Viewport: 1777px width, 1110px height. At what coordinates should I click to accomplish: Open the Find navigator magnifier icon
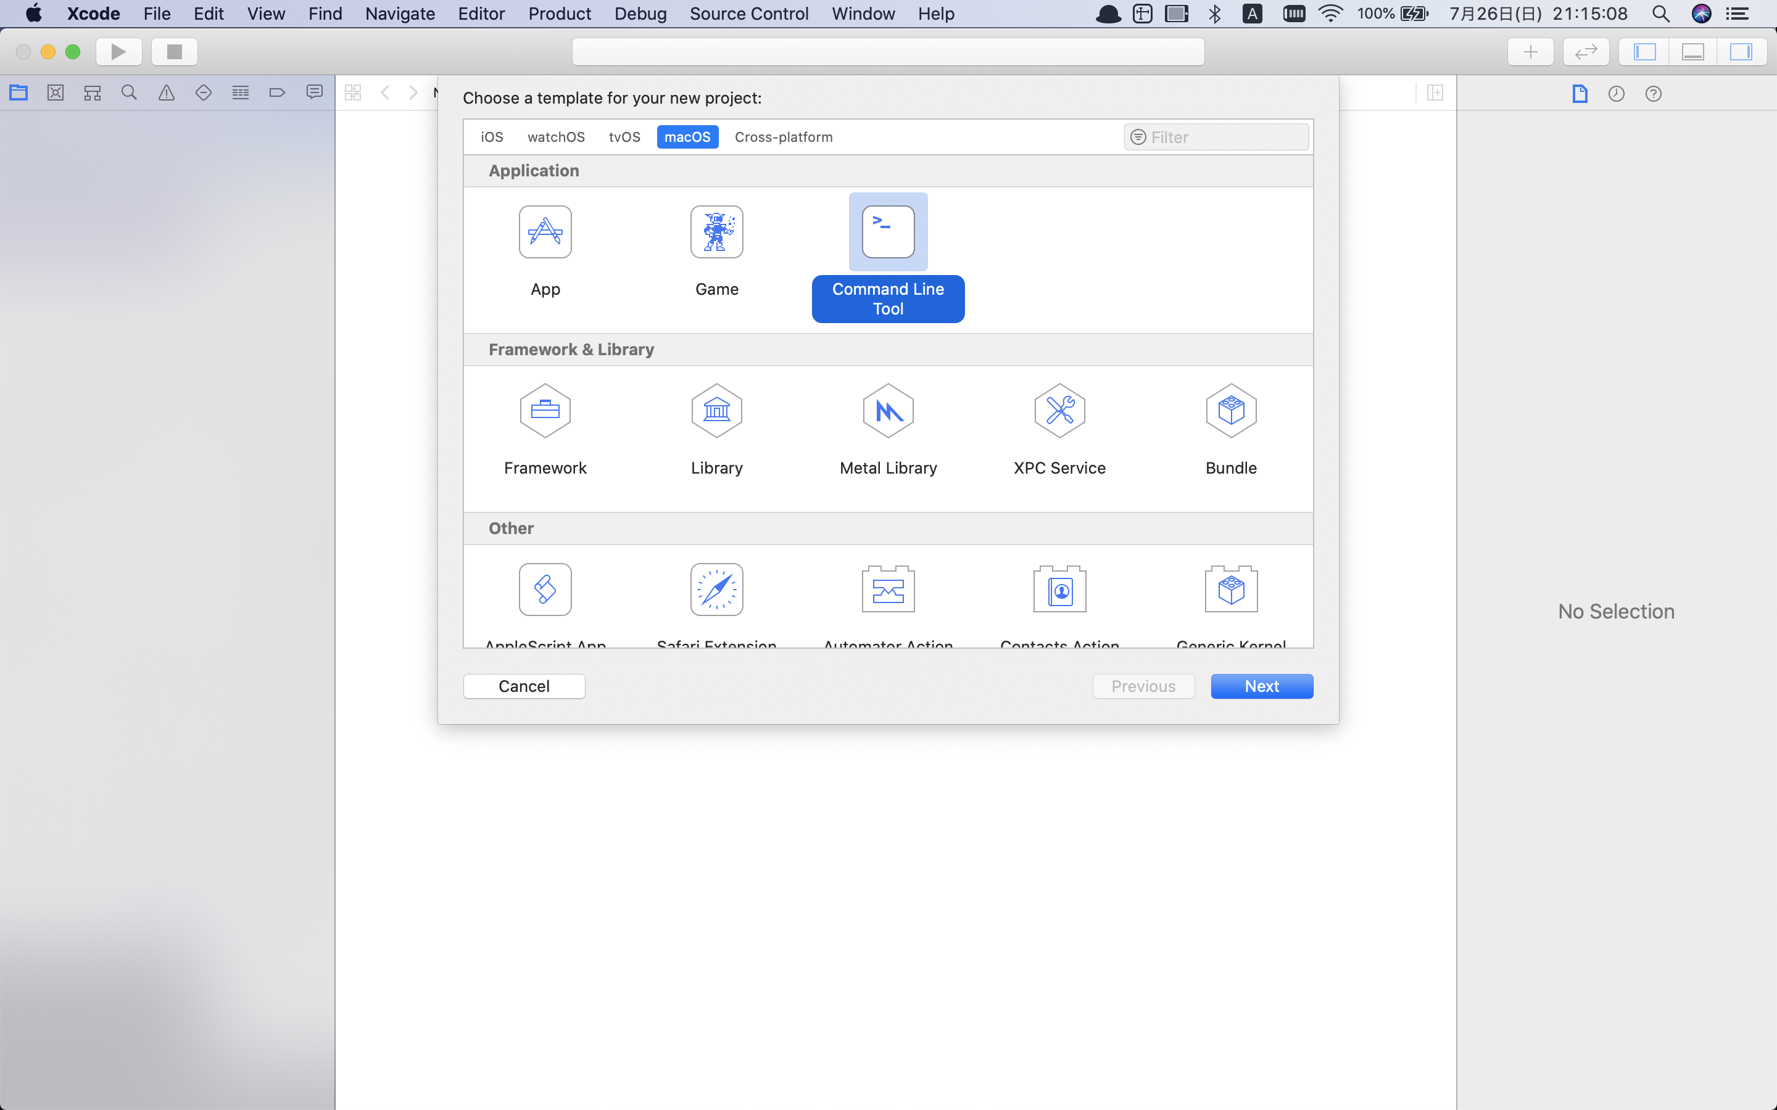(x=129, y=92)
